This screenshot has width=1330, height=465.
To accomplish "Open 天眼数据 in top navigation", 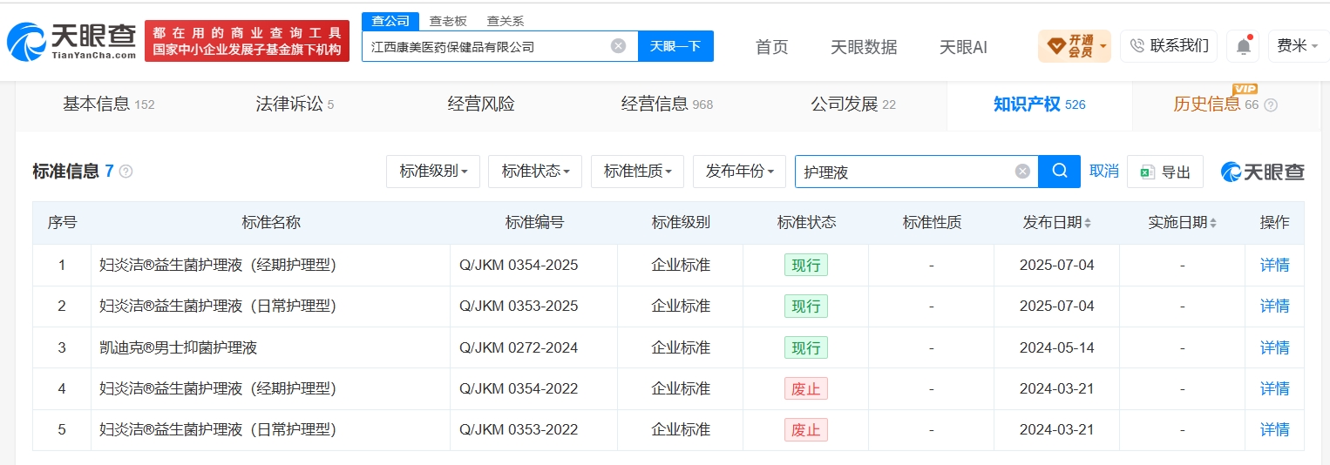I will 864,47.
